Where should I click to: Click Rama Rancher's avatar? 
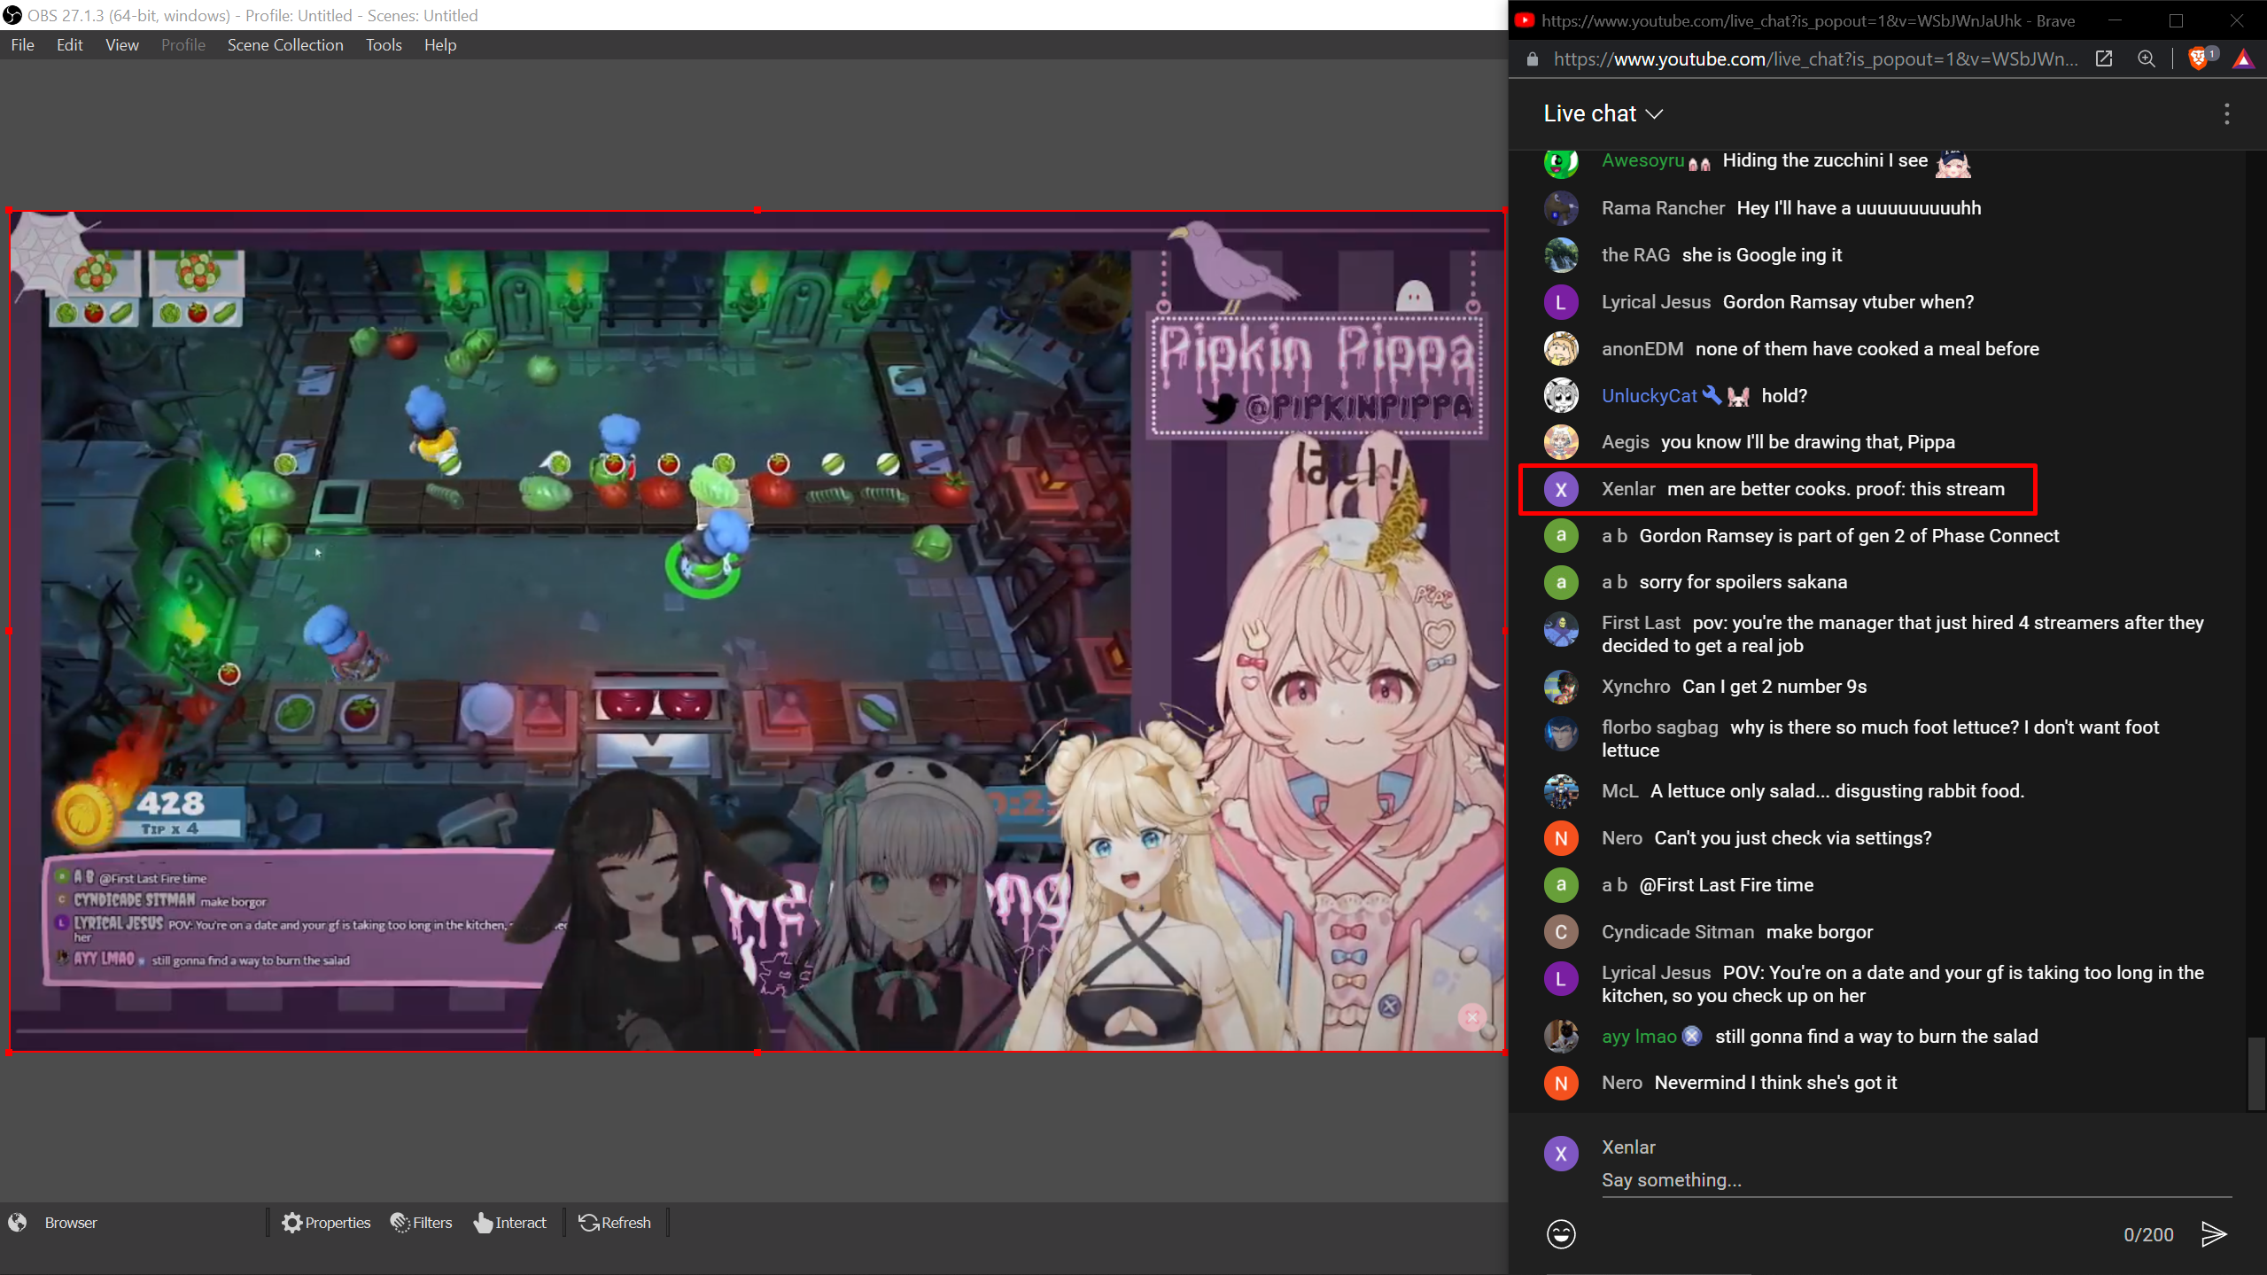tap(1561, 208)
